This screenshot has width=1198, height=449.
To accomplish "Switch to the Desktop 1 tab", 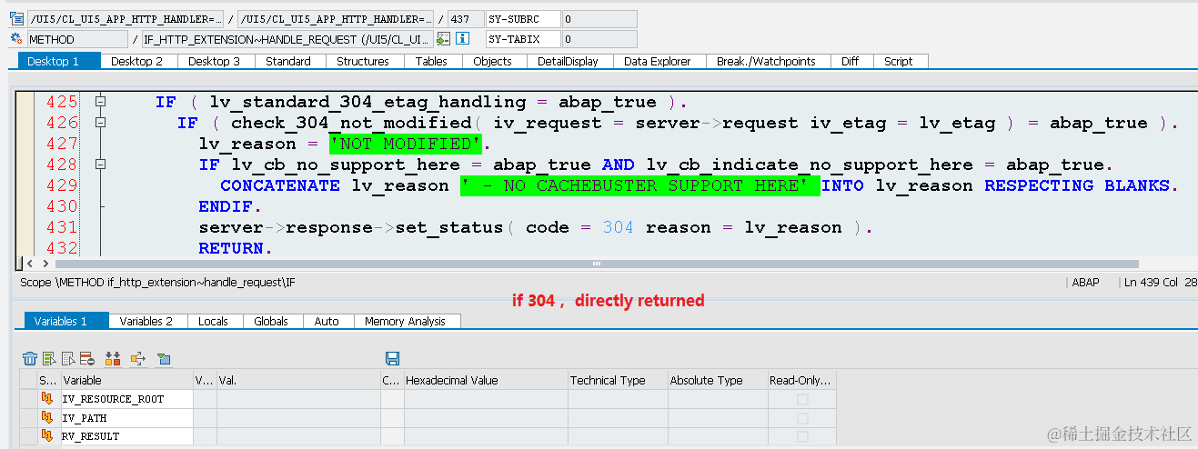I will click(59, 61).
